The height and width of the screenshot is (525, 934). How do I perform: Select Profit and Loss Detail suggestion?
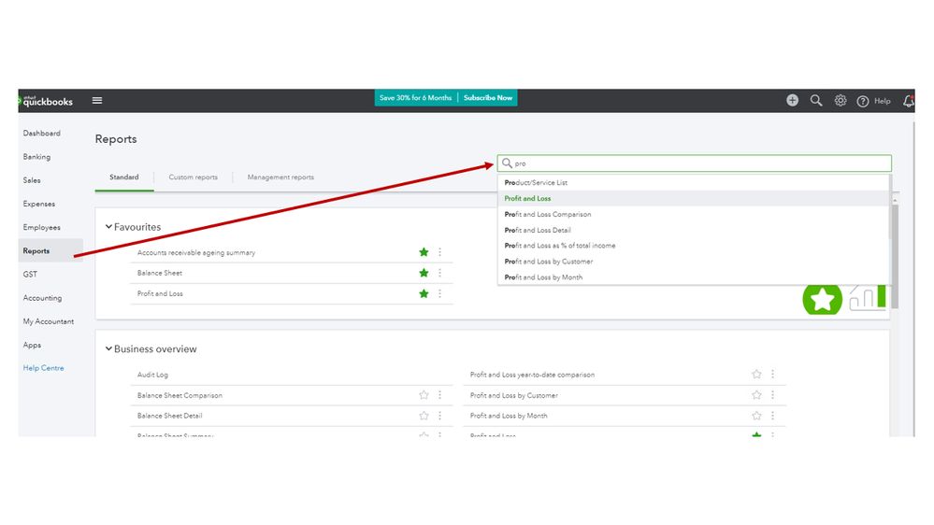[694, 230]
